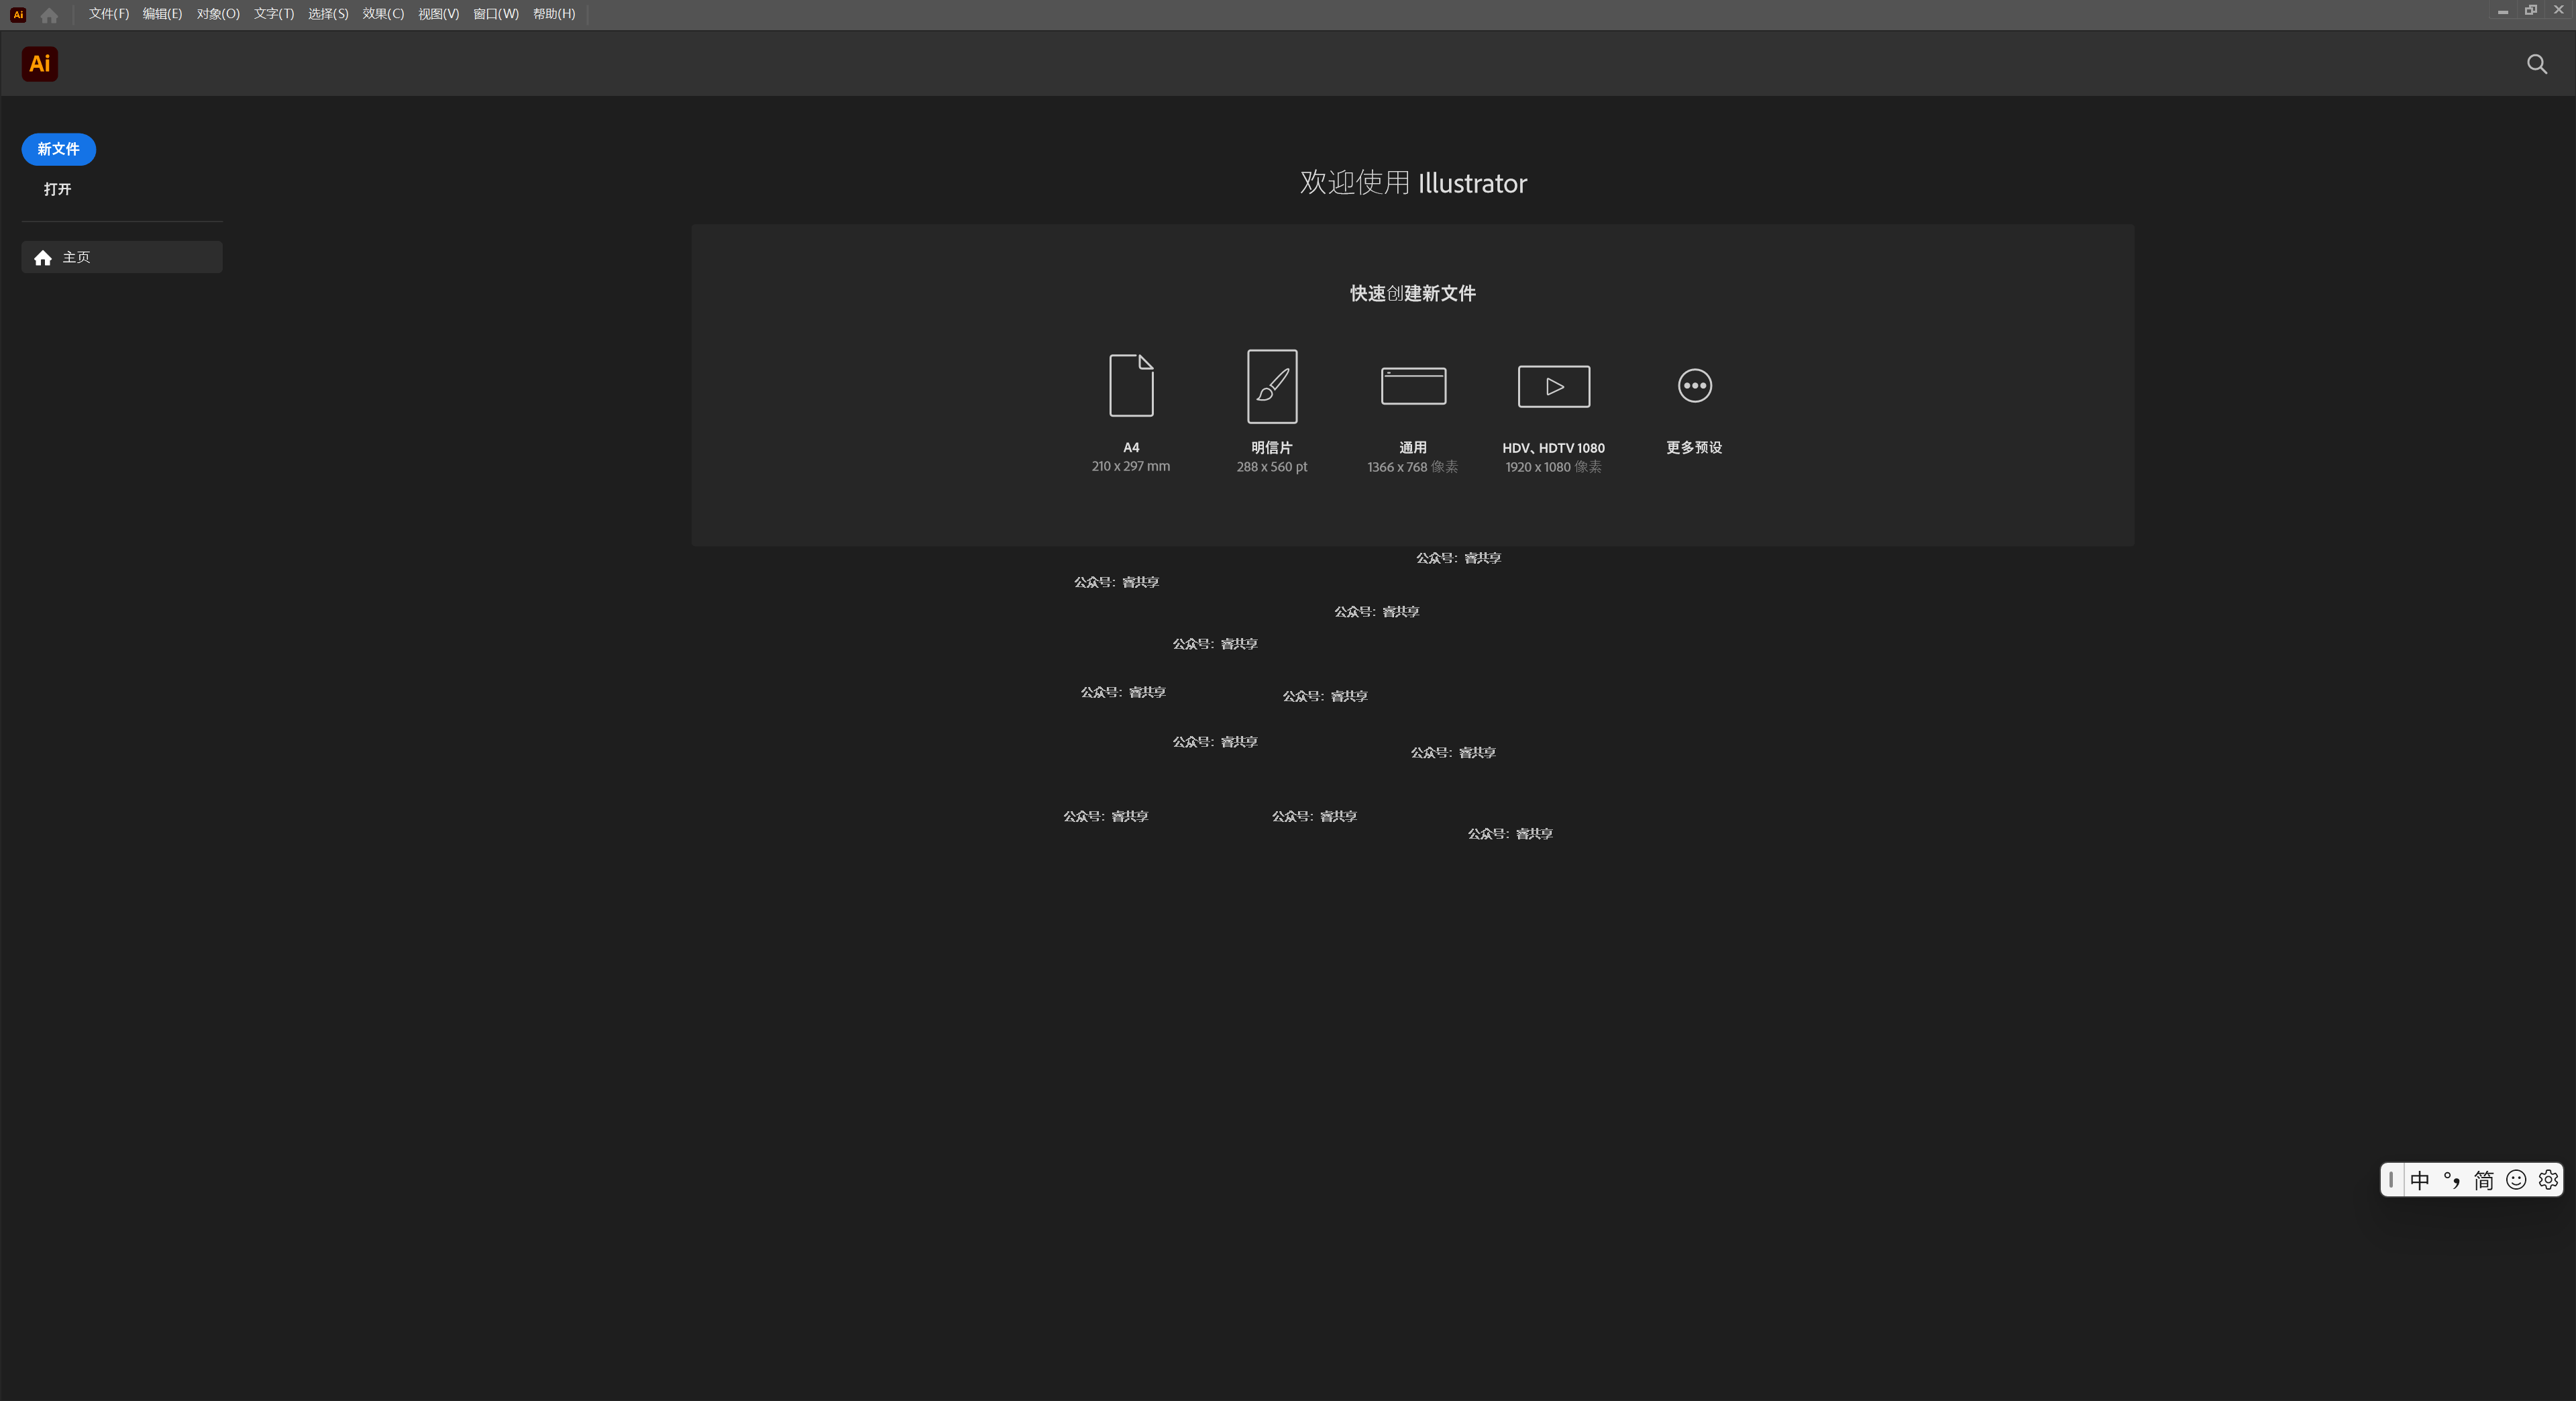Open the 帮助(H) menu
Viewport: 2576px width, 1401px height.
click(x=554, y=14)
